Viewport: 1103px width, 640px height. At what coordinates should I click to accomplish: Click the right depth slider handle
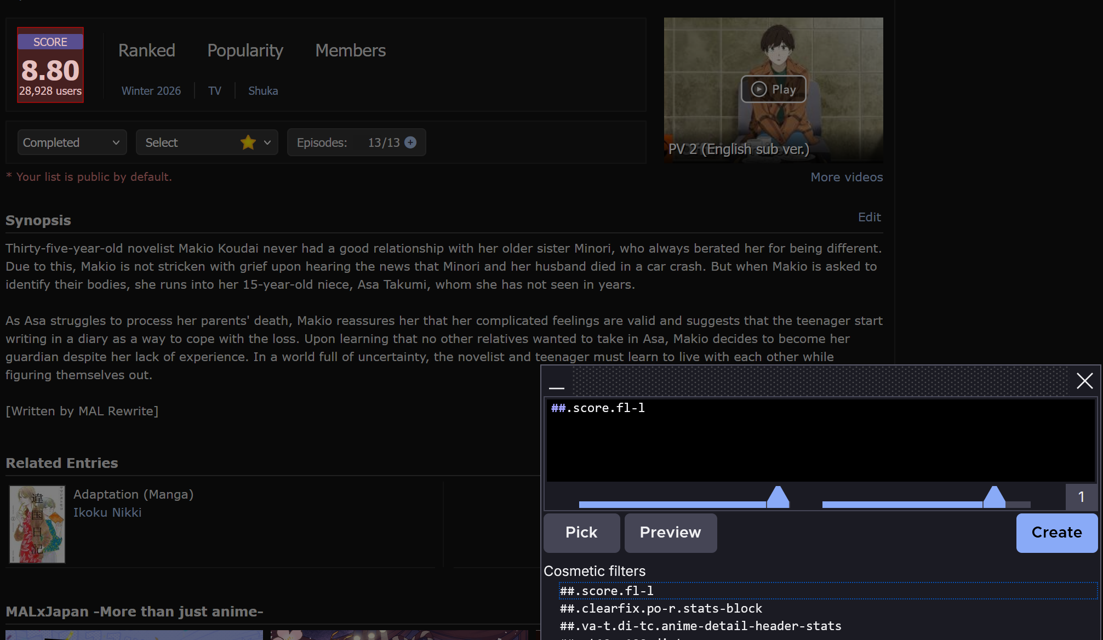coord(994,497)
